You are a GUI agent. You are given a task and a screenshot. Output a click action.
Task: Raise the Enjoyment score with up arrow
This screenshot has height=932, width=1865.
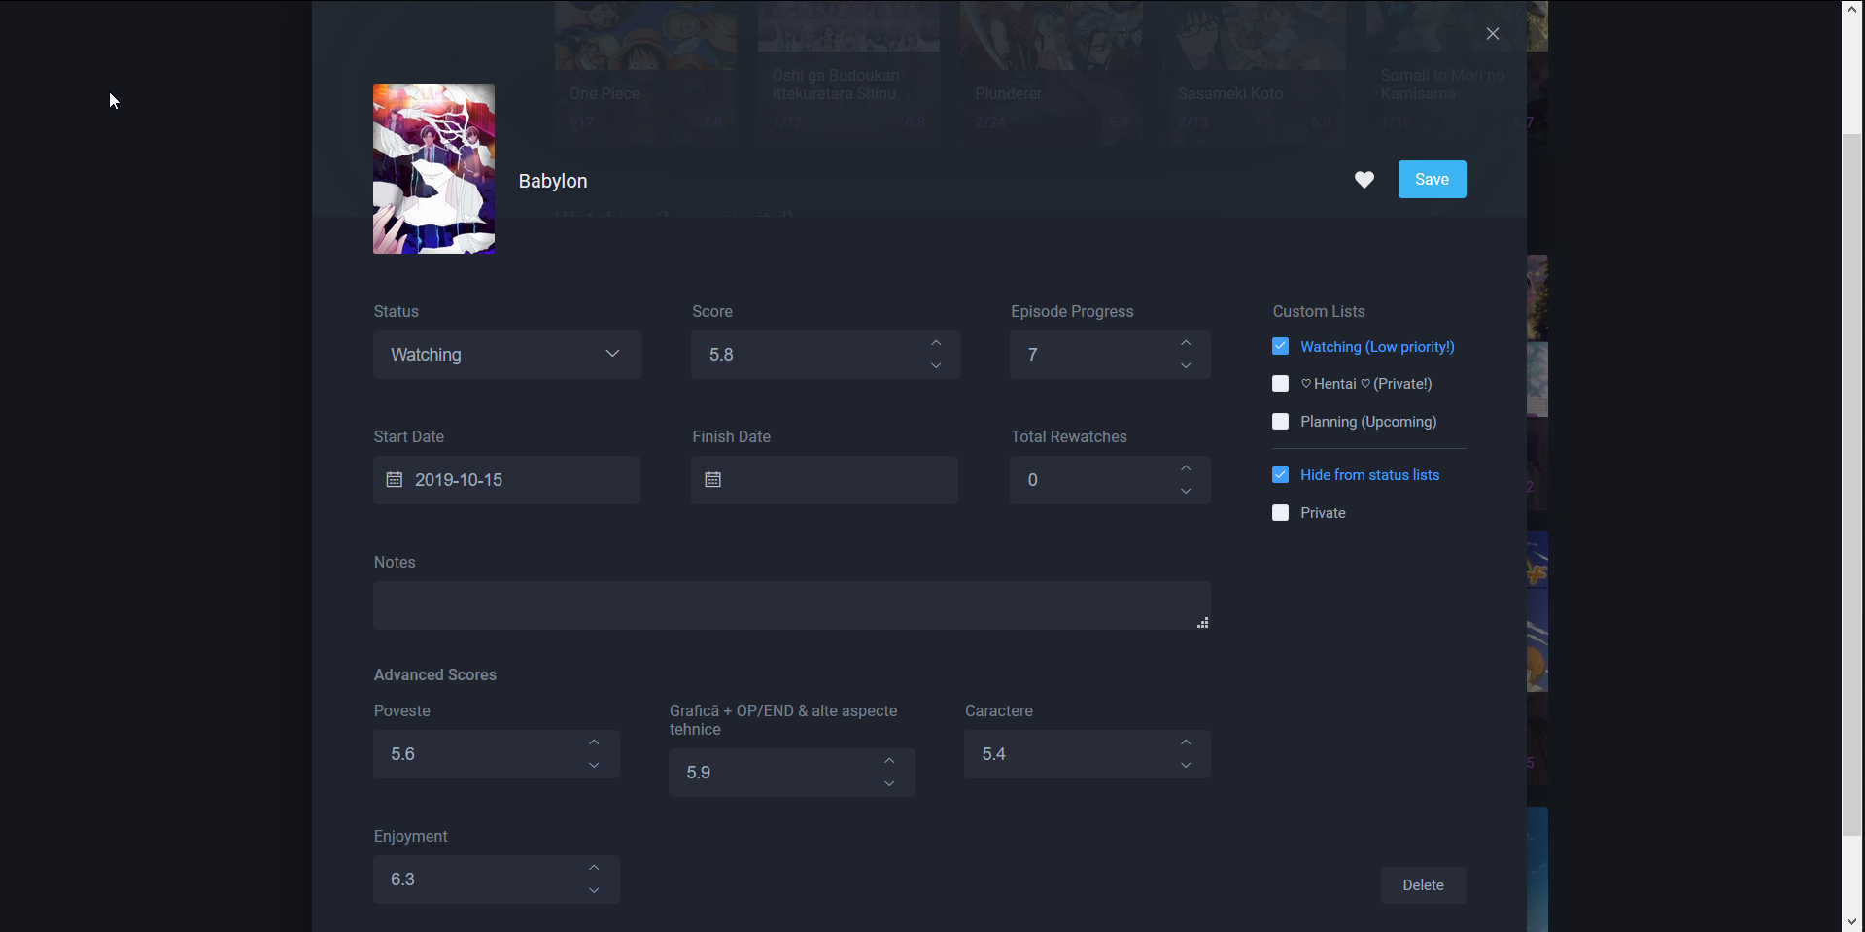click(594, 868)
